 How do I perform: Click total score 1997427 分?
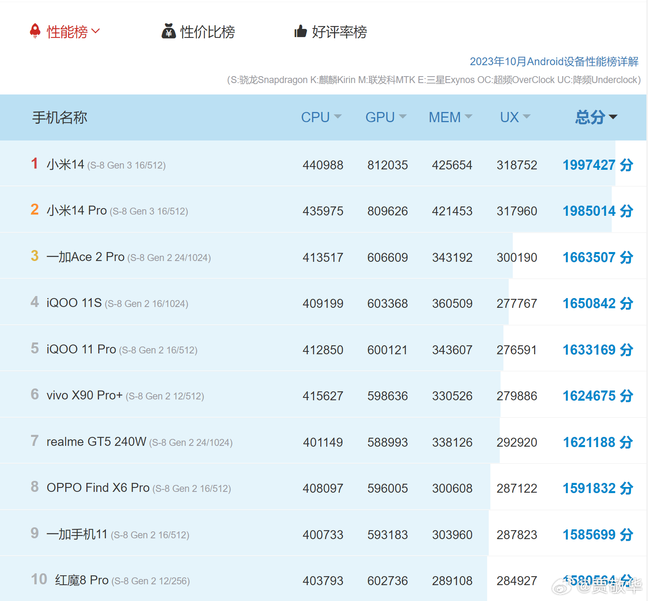pos(598,165)
